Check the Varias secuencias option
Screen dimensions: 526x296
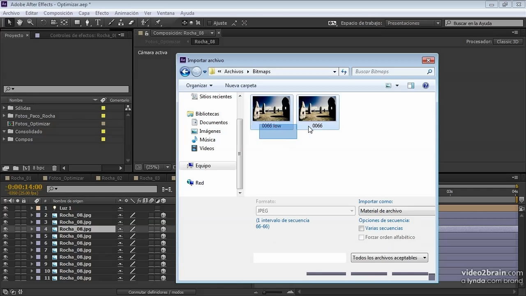(361, 228)
